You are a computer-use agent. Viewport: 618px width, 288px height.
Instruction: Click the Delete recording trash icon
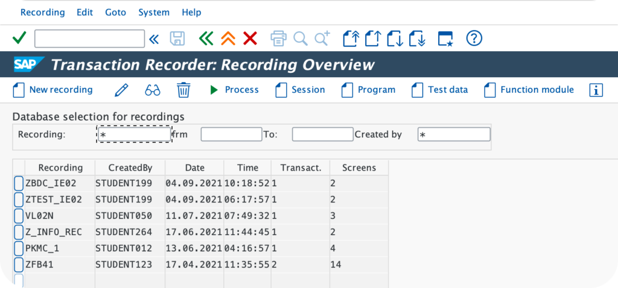click(x=183, y=90)
